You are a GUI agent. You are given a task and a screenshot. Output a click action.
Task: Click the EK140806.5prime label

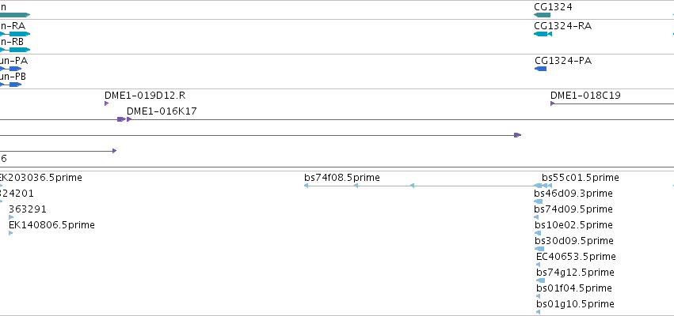pos(51,225)
